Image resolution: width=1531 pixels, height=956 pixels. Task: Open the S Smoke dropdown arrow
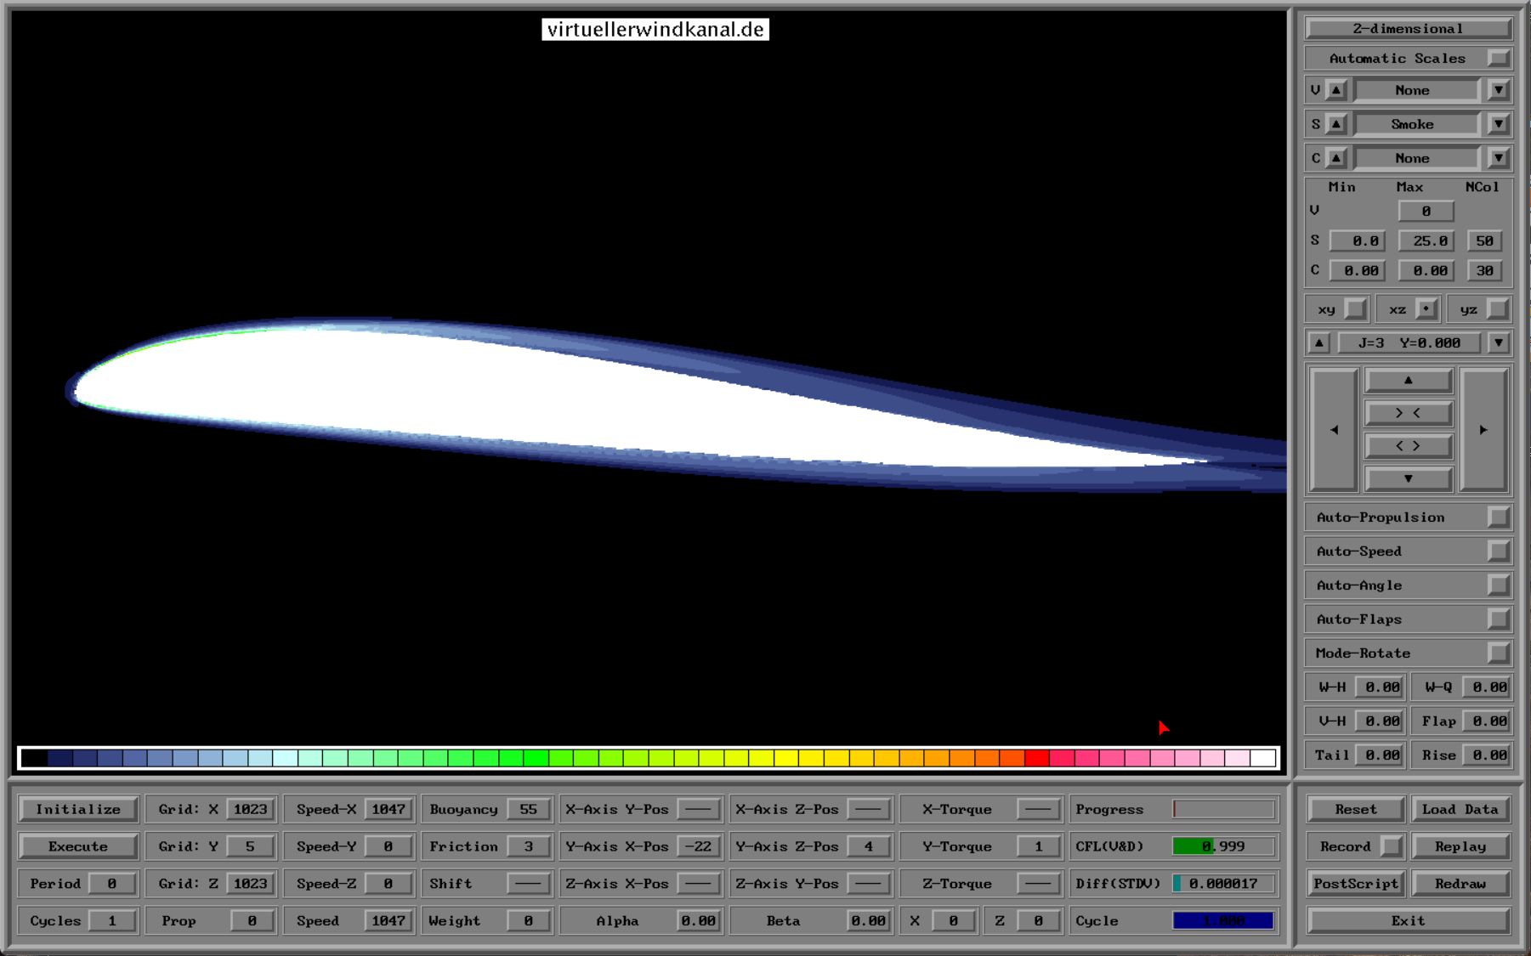1499,124
